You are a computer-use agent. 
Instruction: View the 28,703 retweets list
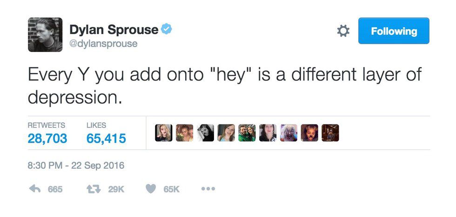tap(47, 138)
